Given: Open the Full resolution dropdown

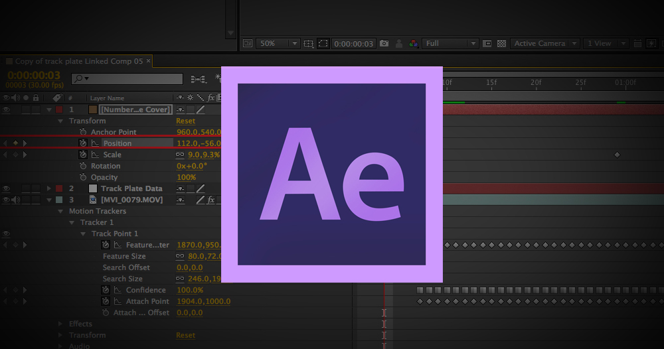Looking at the screenshot, I should point(450,43).
